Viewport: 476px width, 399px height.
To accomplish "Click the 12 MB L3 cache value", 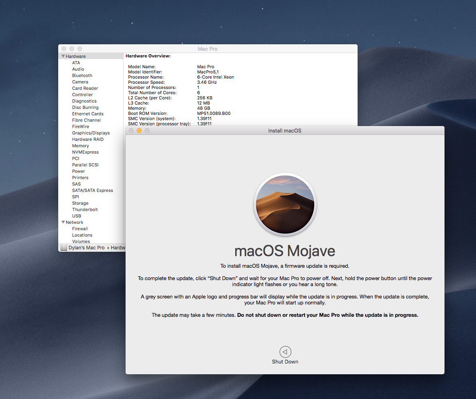I will (x=203, y=103).
